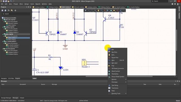Click the Note icon in the context menu
The width and height of the screenshot is (181, 102).
(109, 91)
